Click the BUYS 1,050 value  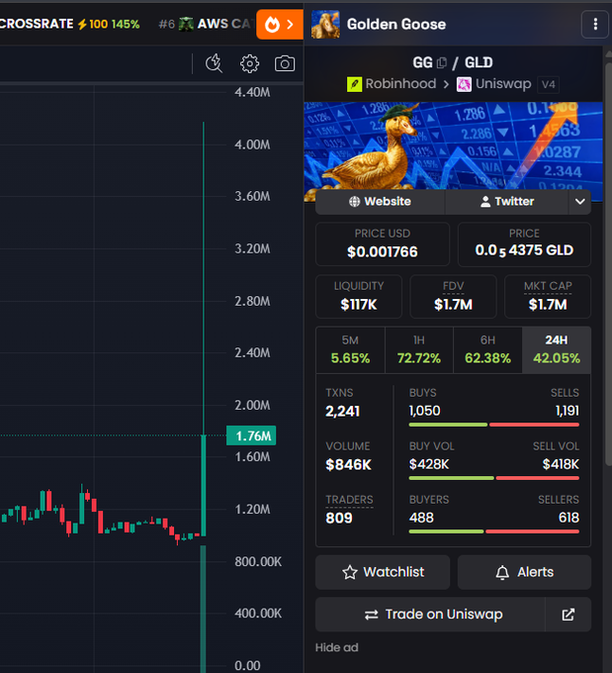pos(424,411)
